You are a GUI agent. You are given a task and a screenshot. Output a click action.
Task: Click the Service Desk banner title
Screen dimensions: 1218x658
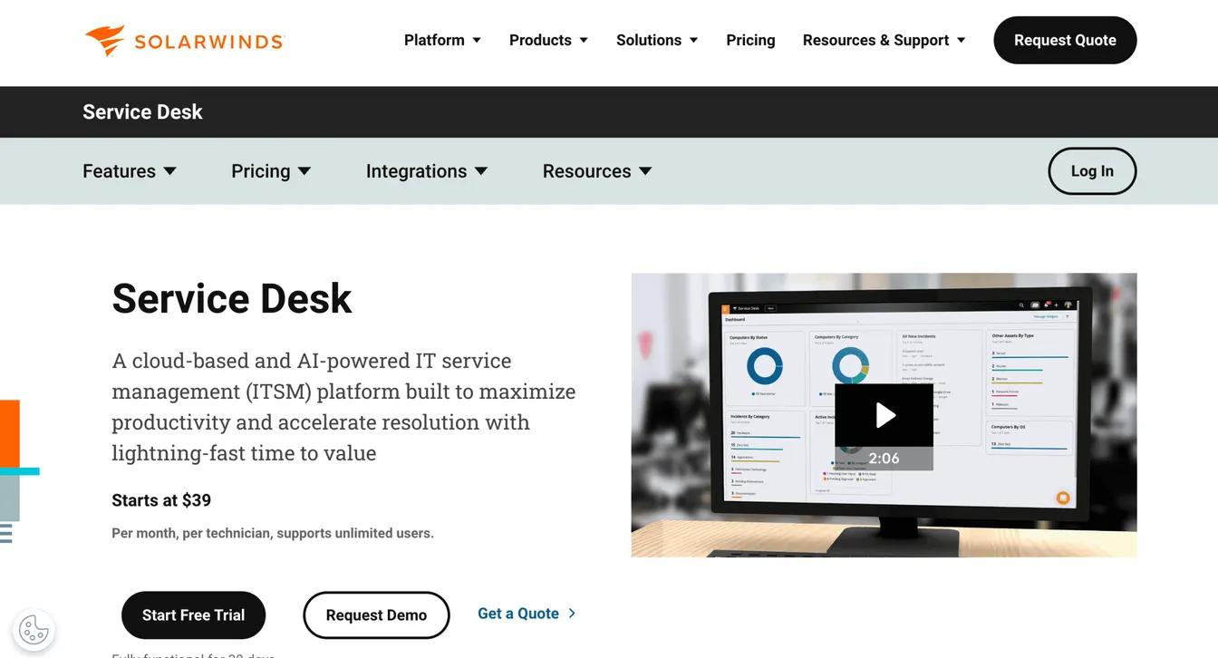coord(142,112)
